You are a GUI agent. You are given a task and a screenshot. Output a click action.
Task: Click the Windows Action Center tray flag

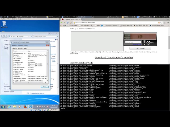[40, 107]
